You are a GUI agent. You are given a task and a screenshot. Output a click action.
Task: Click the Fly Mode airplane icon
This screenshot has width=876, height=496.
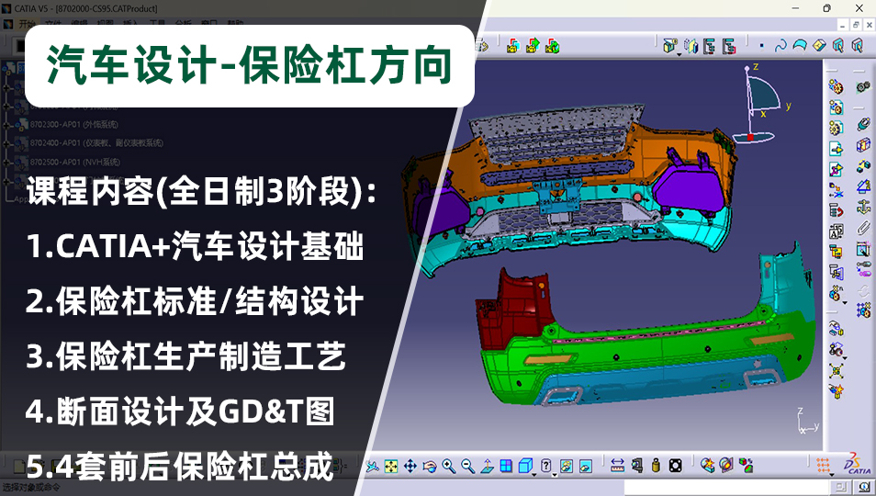click(x=372, y=466)
